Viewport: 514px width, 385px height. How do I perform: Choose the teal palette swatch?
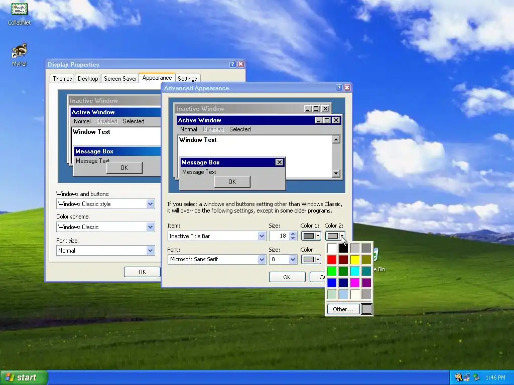pos(366,271)
